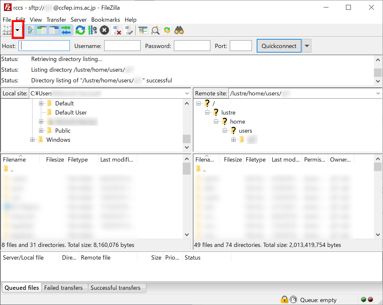
Task: Focus the Host input field
Action: 44,46
